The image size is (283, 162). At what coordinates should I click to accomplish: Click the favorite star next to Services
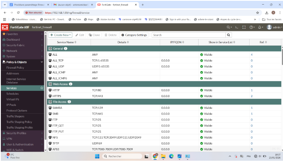tap(42, 88)
